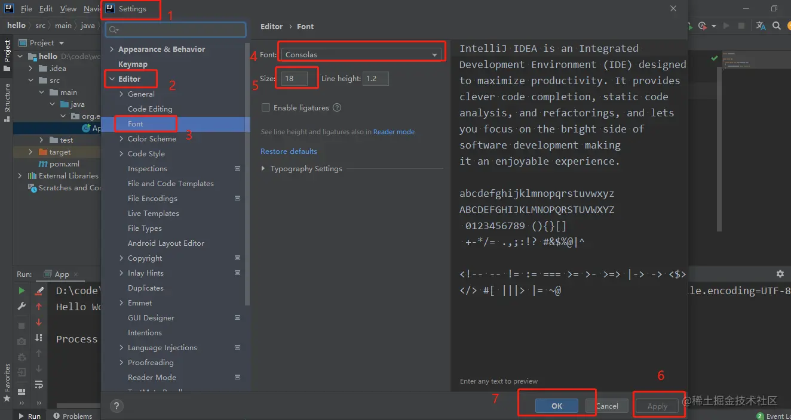This screenshot has width=791, height=420.
Task: Open the Edit menu
Action: [x=46, y=9]
